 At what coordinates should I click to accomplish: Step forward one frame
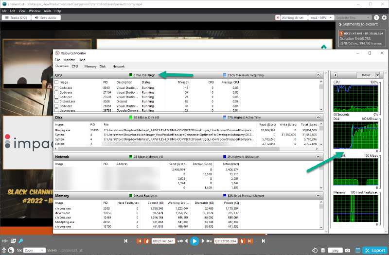pos(203,241)
